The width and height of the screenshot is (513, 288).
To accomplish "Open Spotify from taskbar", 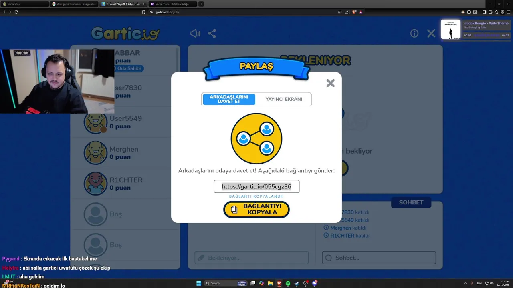I will [x=288, y=283].
